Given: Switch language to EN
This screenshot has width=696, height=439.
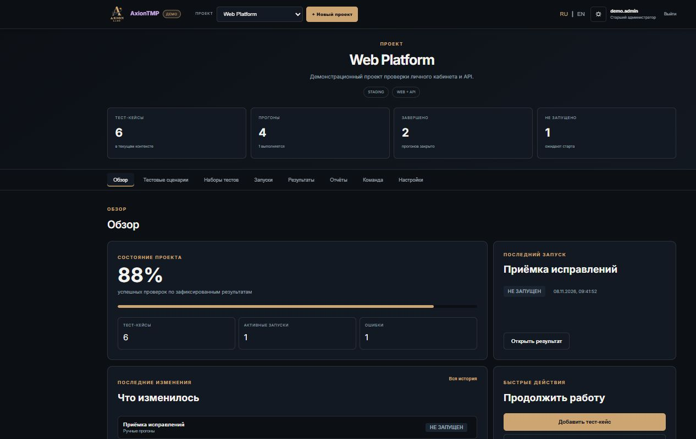Looking at the screenshot, I should click(x=581, y=14).
